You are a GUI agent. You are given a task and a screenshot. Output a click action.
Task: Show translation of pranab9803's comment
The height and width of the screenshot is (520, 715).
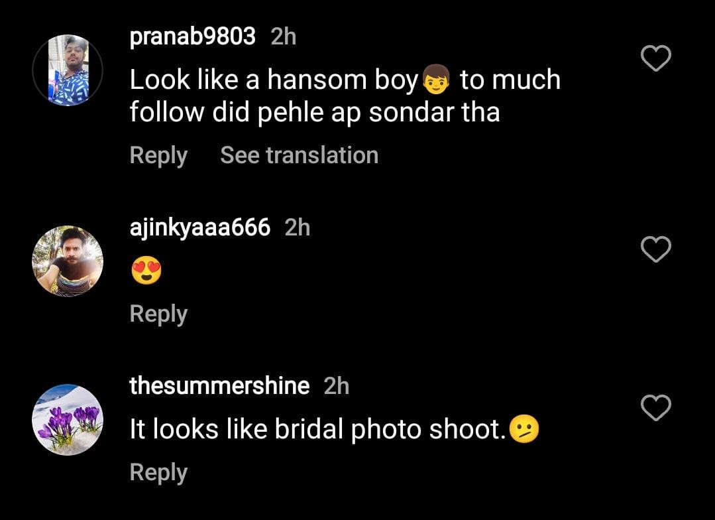click(x=299, y=155)
